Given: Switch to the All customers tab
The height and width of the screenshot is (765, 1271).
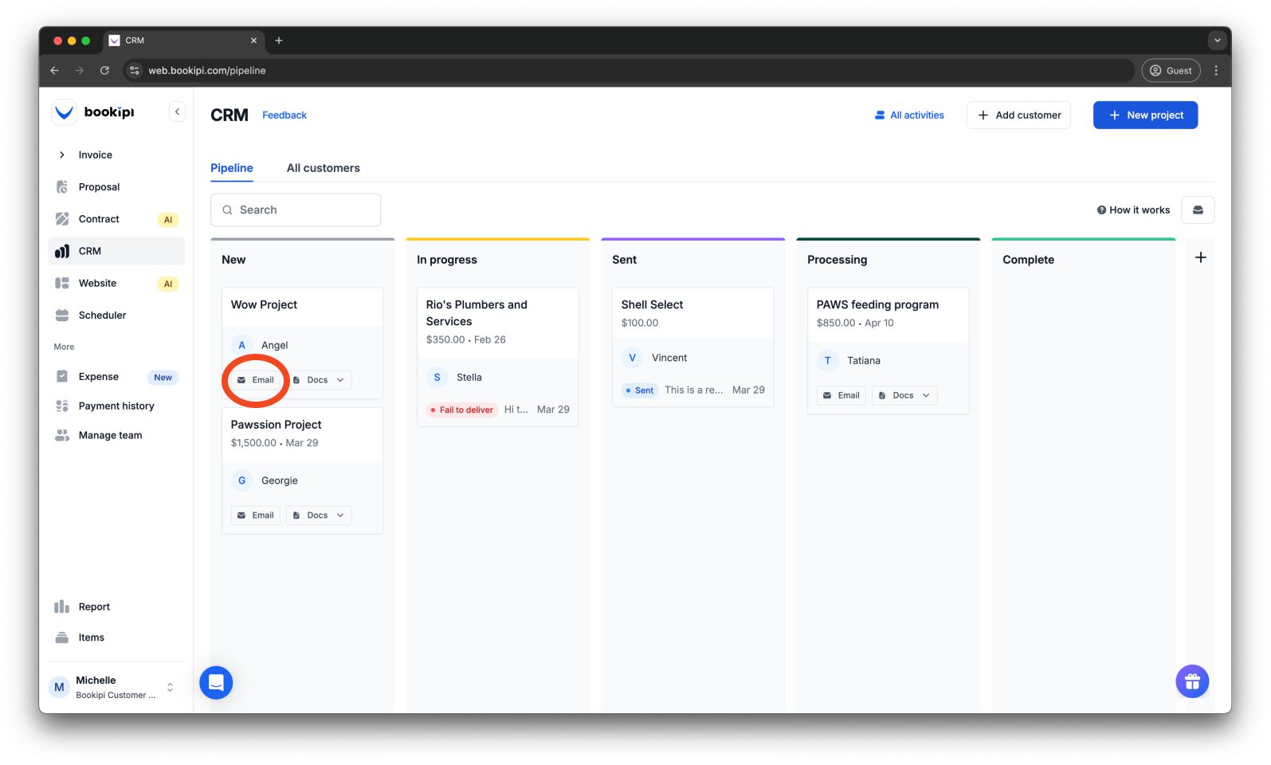Looking at the screenshot, I should pos(323,168).
